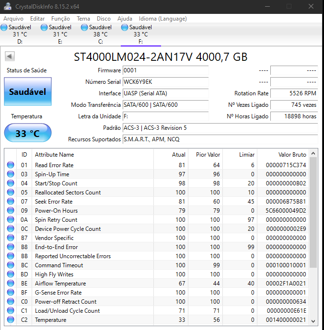The height and width of the screenshot is (330, 324).
Task: Click the Rotation Rate 5526 RPM value
Action: click(x=294, y=93)
